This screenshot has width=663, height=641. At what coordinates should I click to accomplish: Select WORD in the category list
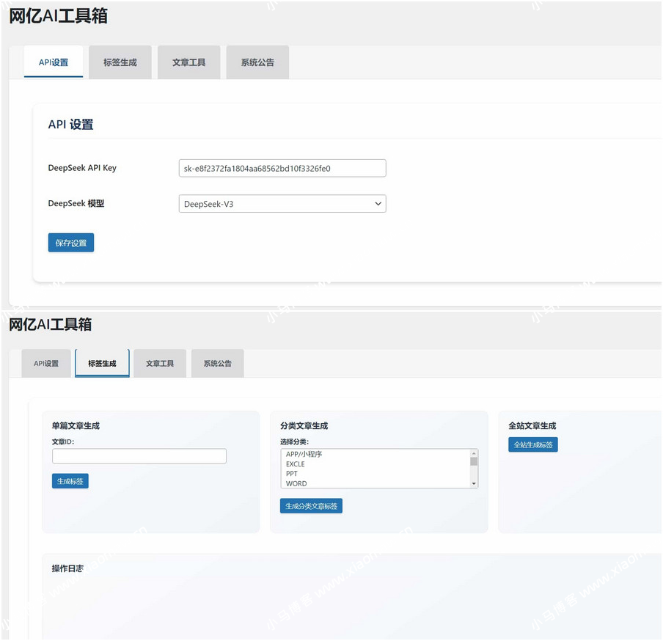click(296, 483)
